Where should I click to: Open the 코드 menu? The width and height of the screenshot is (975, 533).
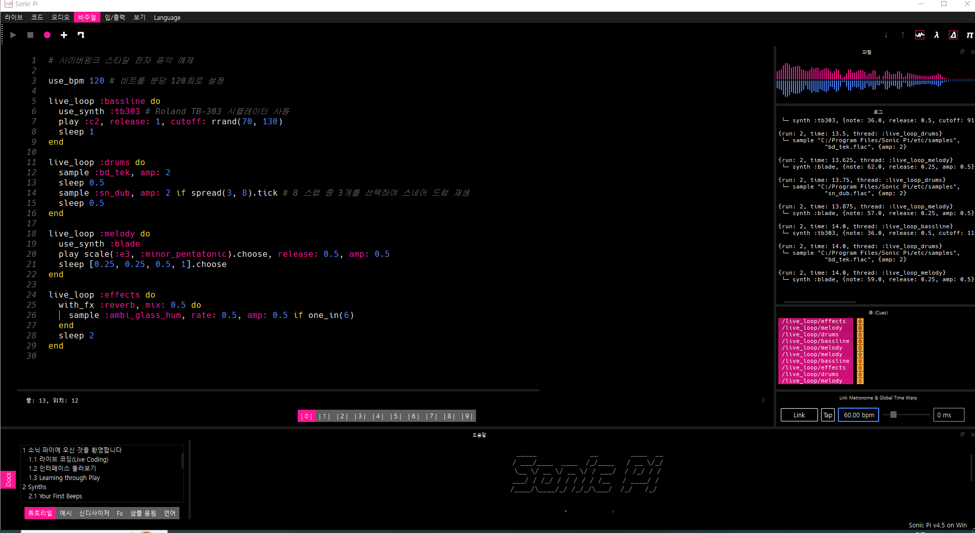coord(37,17)
